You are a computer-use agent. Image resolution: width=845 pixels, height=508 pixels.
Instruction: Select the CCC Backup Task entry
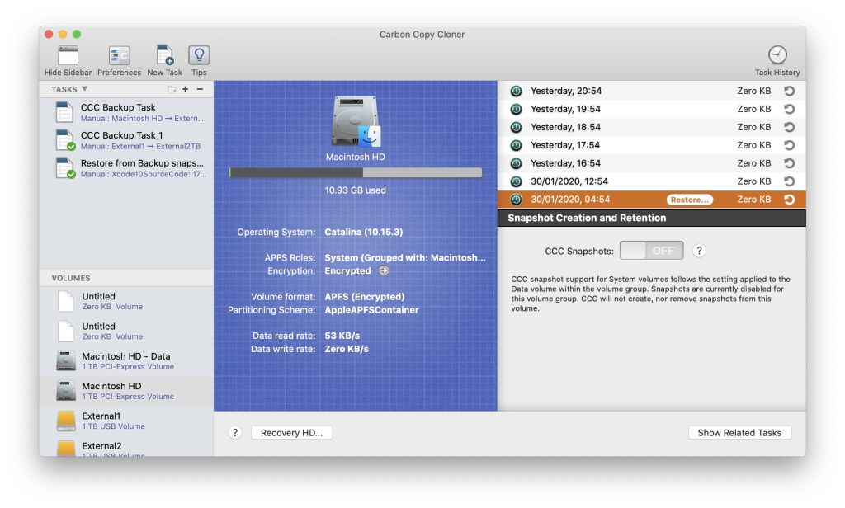(126, 113)
